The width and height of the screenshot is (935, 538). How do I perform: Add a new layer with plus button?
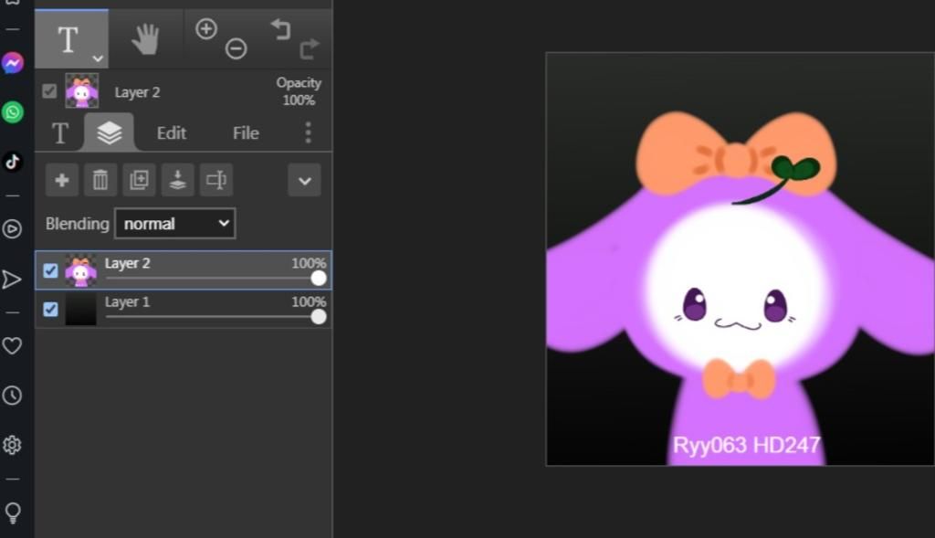[62, 180]
